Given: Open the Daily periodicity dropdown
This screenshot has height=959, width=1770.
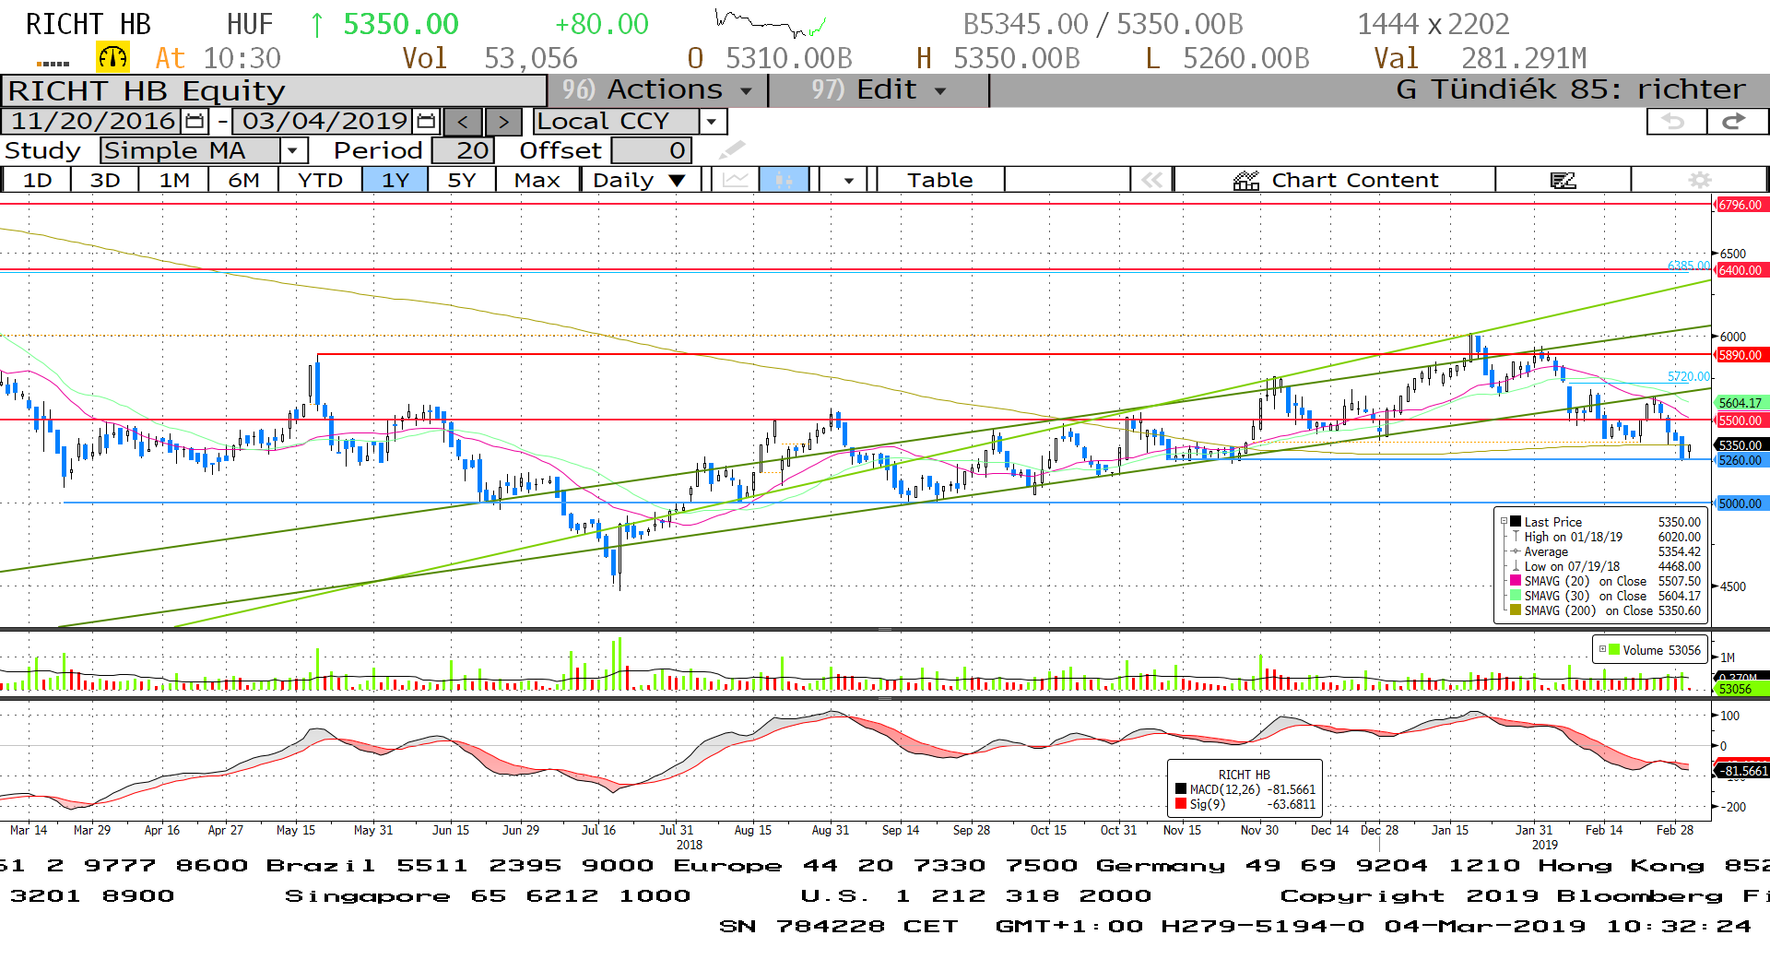Looking at the screenshot, I should pyautogui.click(x=641, y=180).
